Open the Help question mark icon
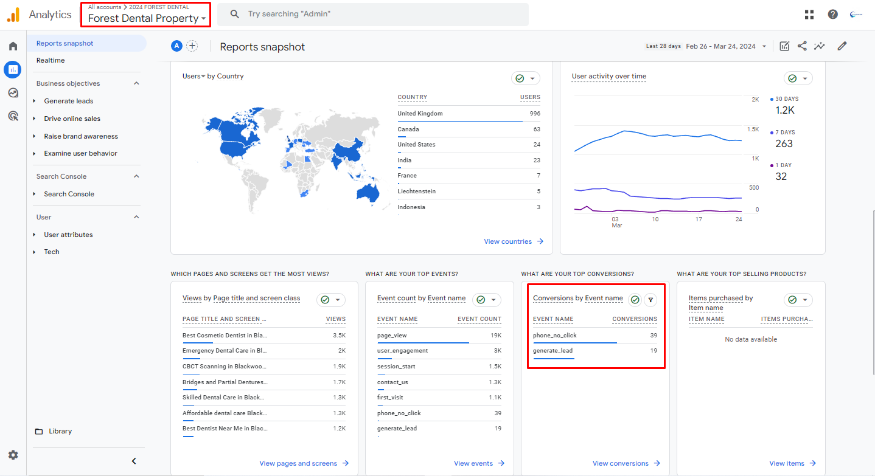This screenshot has width=875, height=476. pos(832,15)
